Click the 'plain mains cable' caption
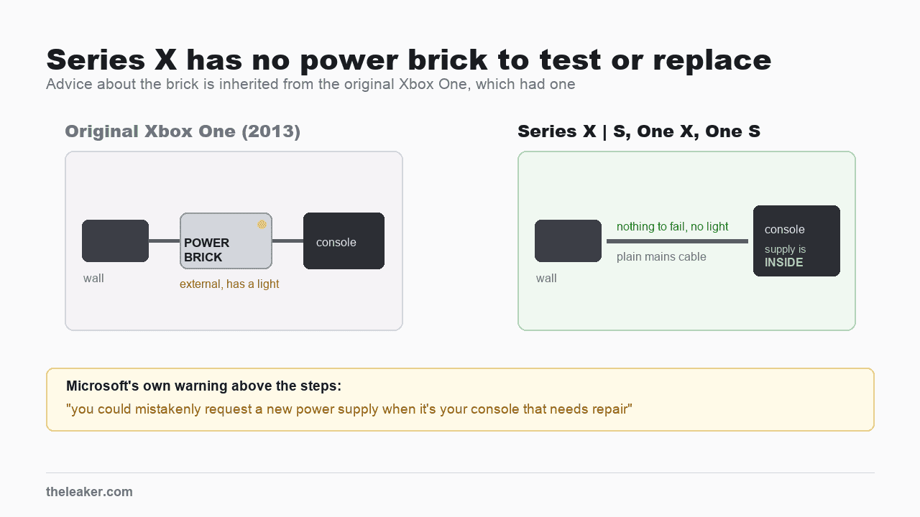Viewport: 920px width, 517px height. pos(661,257)
